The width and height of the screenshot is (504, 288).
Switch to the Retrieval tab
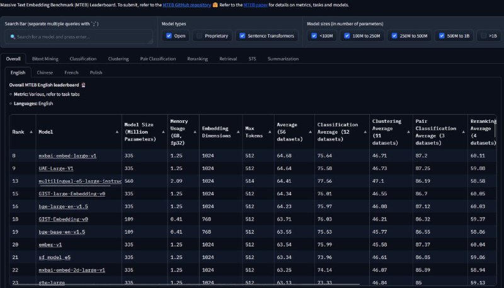point(228,59)
